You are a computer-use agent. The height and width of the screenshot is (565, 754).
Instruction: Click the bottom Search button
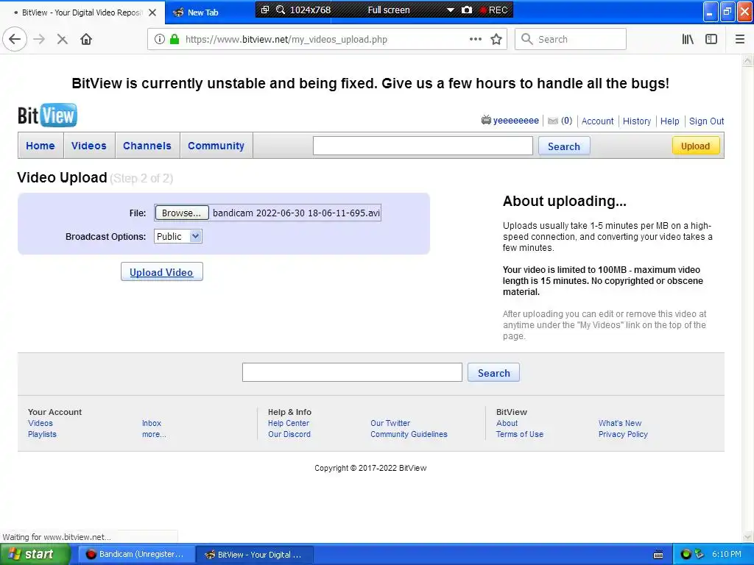tap(493, 373)
